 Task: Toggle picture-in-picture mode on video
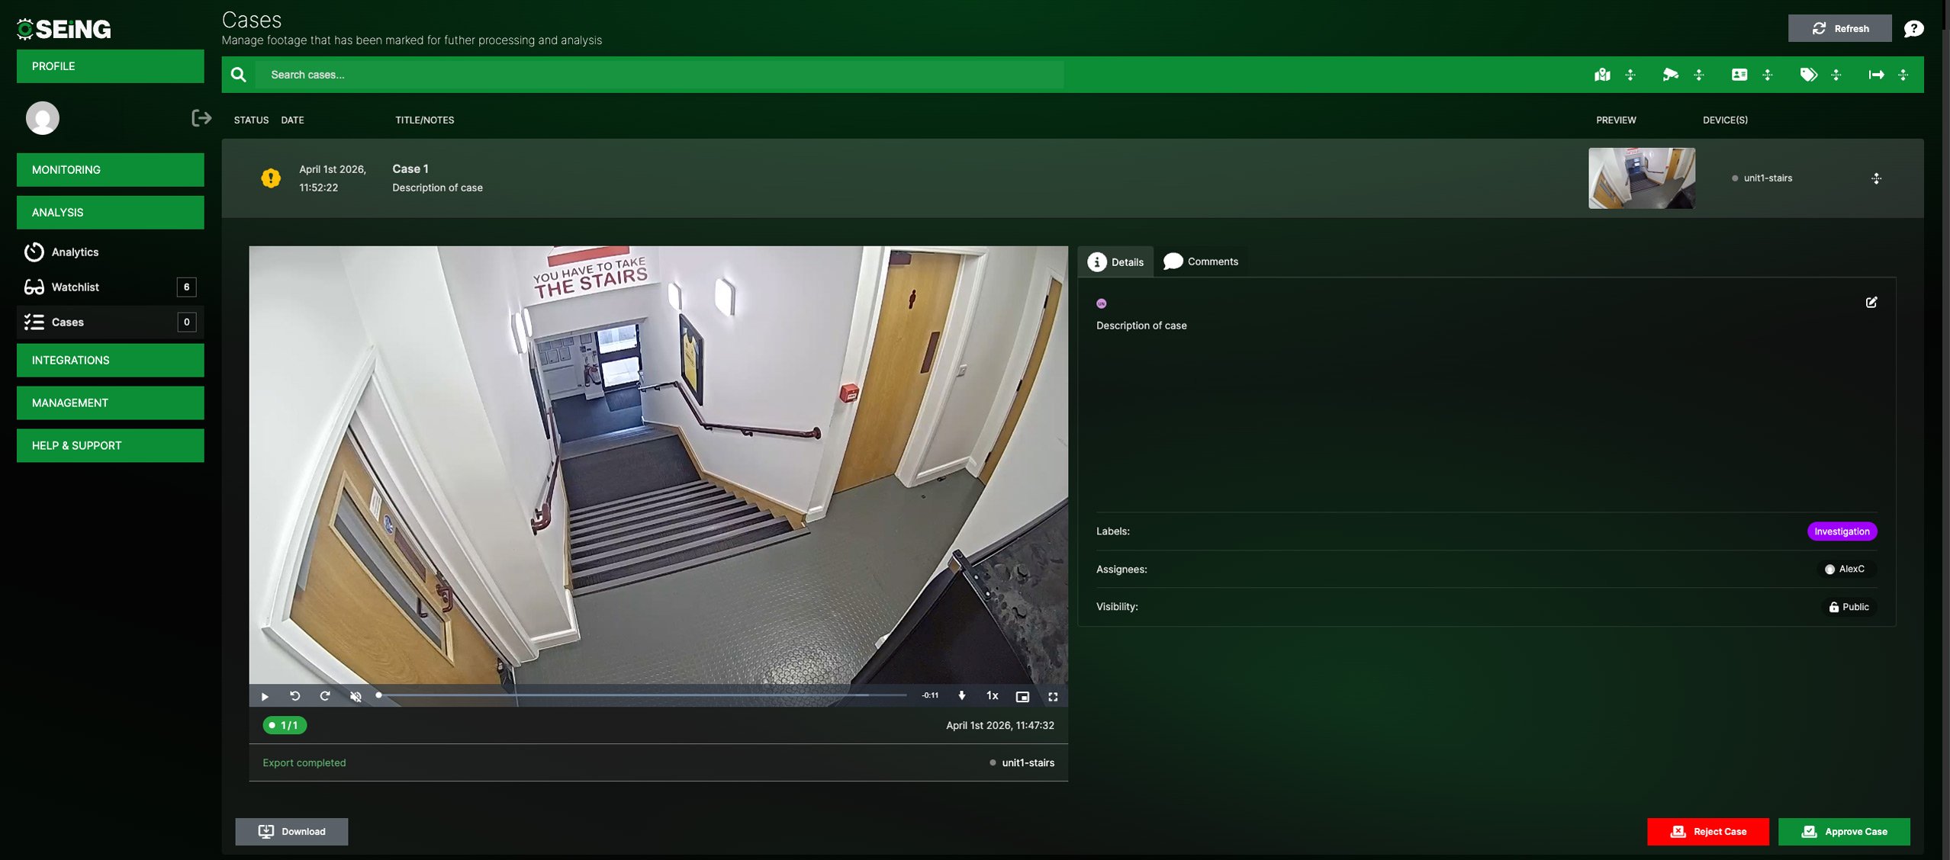[1022, 696]
